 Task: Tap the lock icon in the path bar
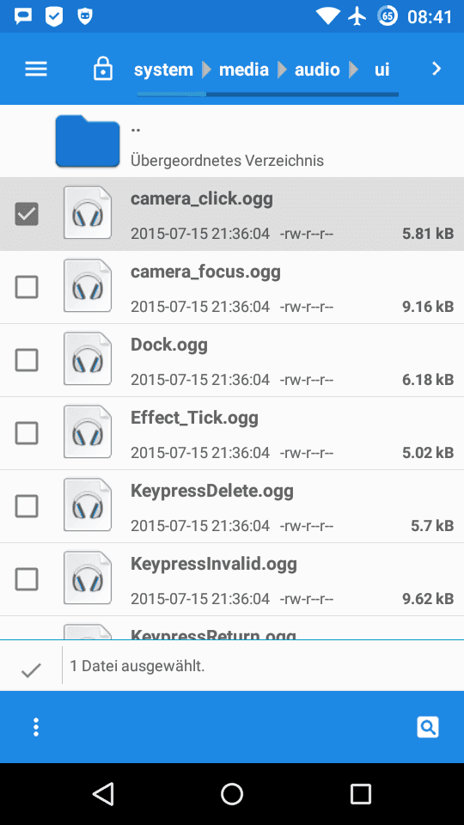pos(102,69)
